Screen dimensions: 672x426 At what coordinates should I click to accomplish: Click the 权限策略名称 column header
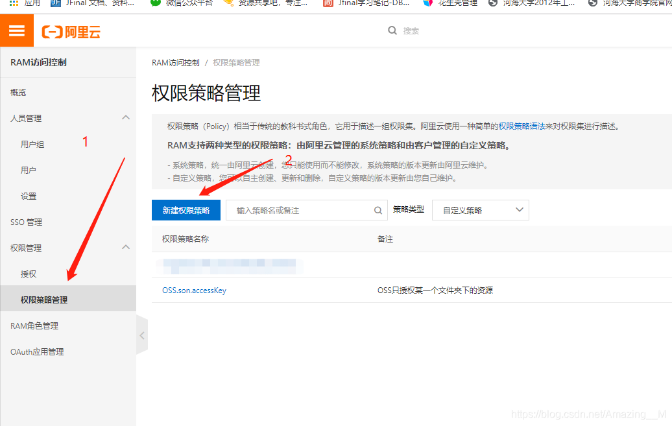pos(186,239)
